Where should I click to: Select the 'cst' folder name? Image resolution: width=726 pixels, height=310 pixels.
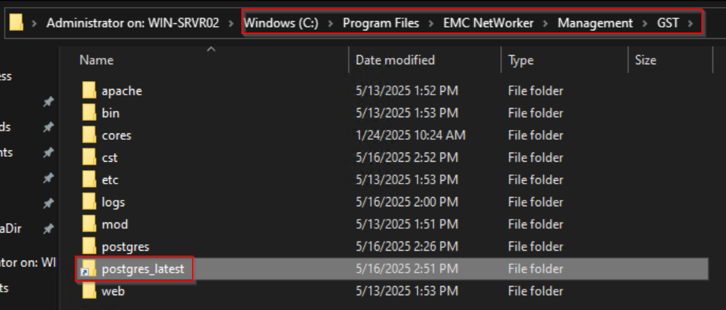(110, 157)
